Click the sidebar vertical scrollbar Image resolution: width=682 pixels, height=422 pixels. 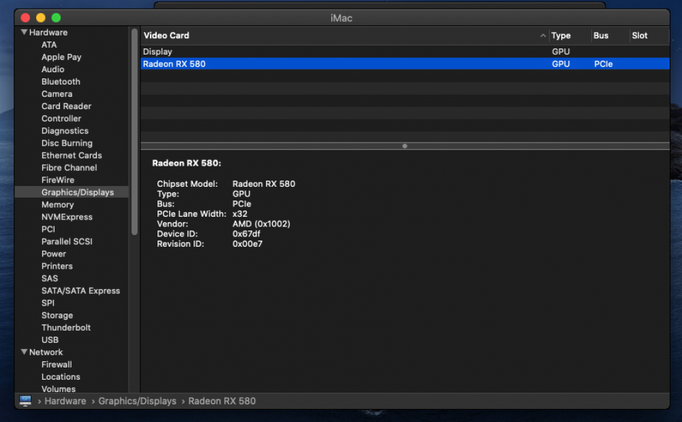tap(134, 132)
